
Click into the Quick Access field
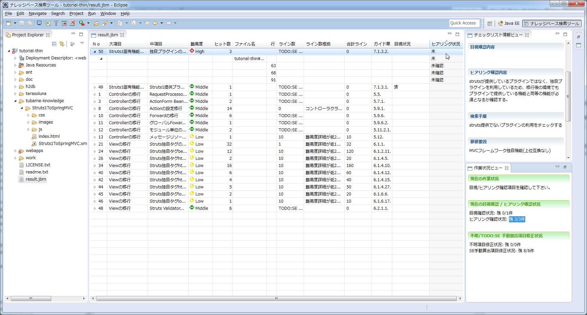(x=464, y=23)
